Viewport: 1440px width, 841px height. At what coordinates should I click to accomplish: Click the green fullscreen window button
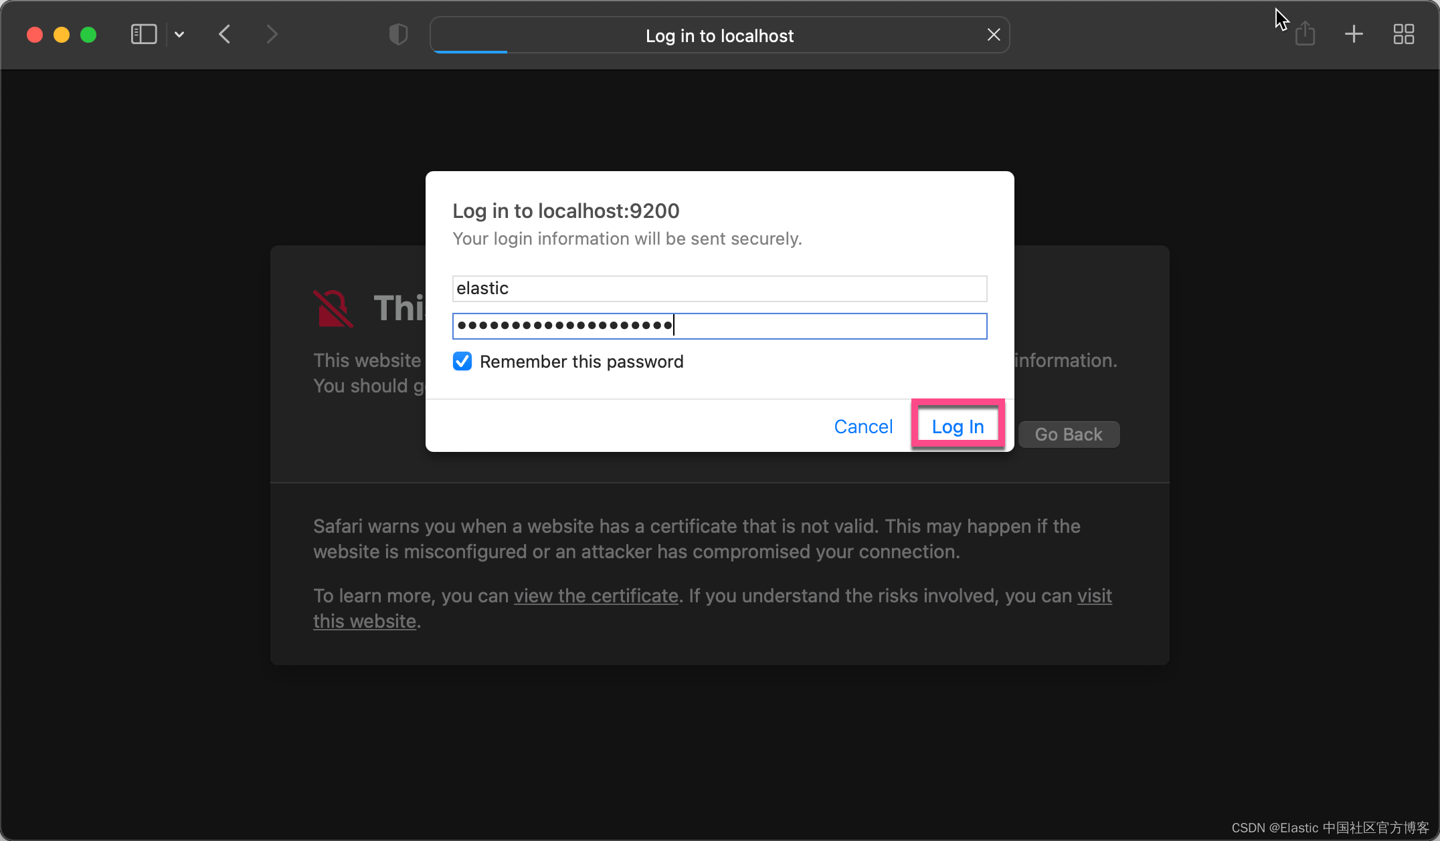tap(88, 35)
